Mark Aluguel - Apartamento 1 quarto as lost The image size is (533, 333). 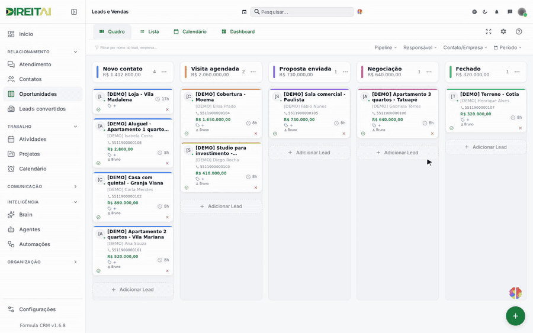click(167, 163)
